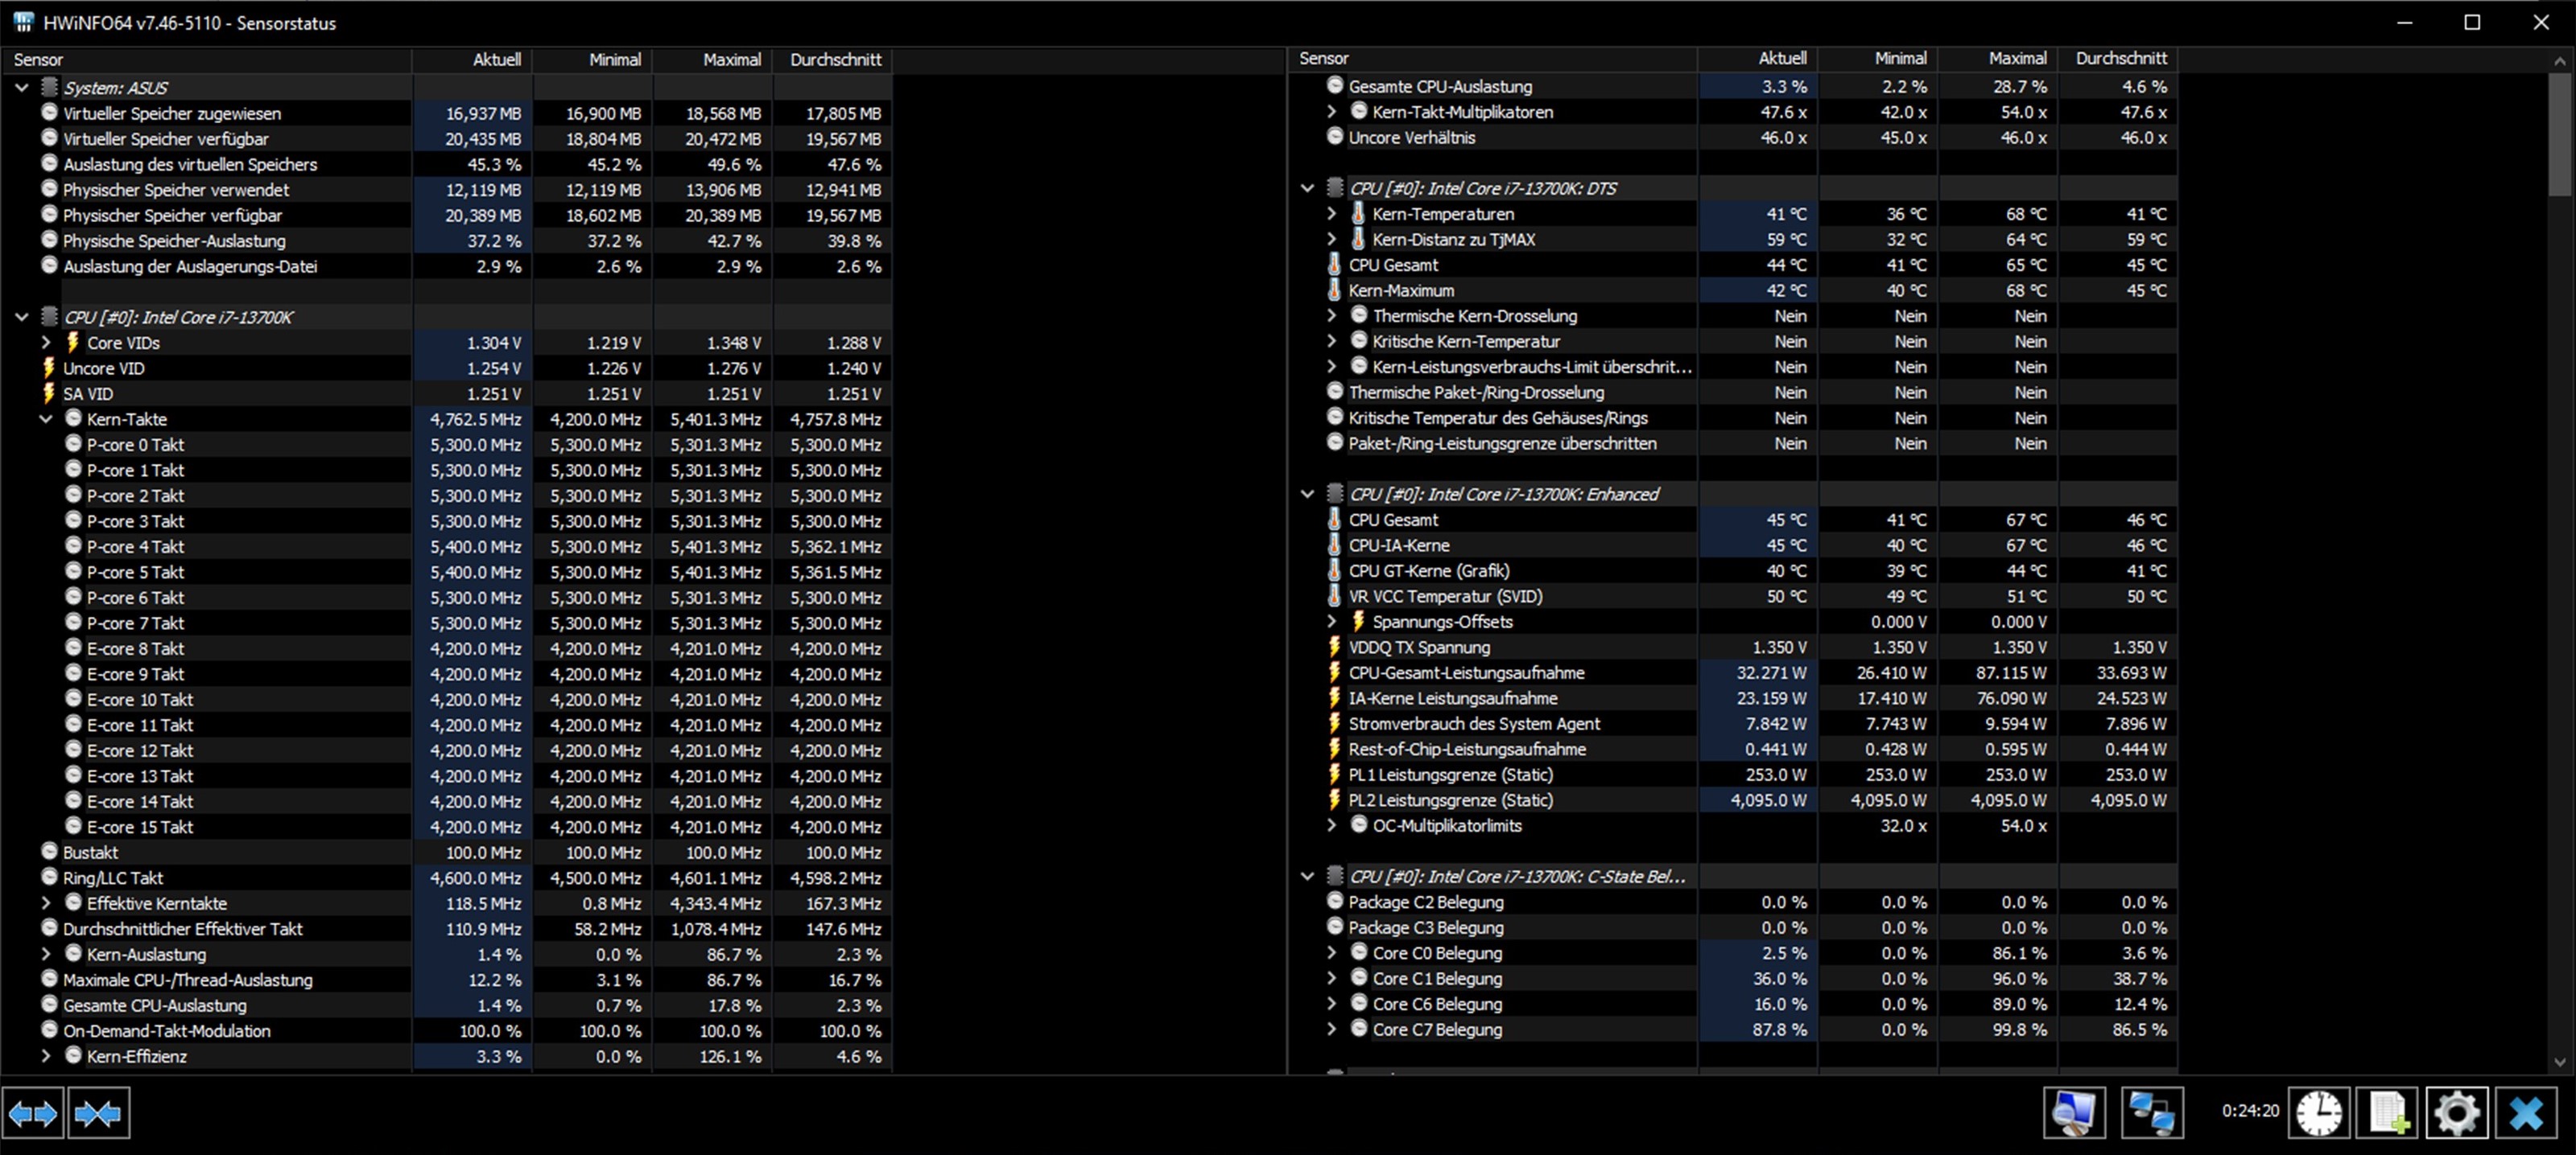Open sensor settings gear icon
The height and width of the screenshot is (1155, 2576).
pos(2457,1113)
